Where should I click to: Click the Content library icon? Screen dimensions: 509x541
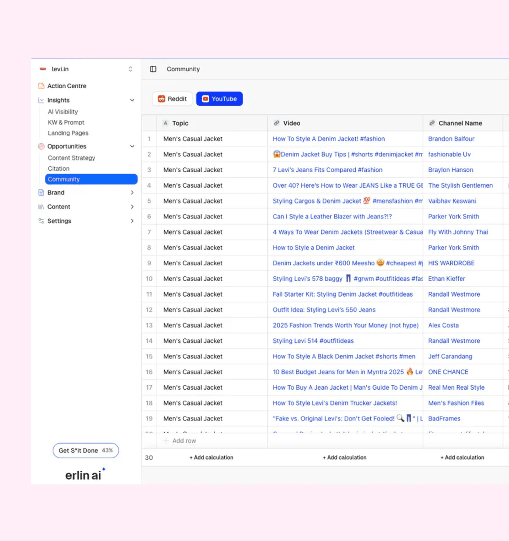pyautogui.click(x=41, y=207)
